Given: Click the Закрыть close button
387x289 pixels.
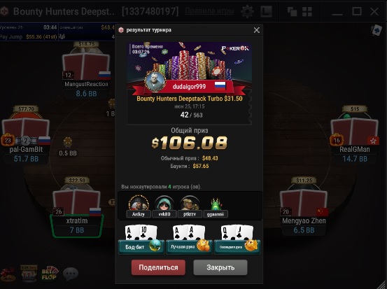Looking at the screenshot, I should click(x=220, y=267).
